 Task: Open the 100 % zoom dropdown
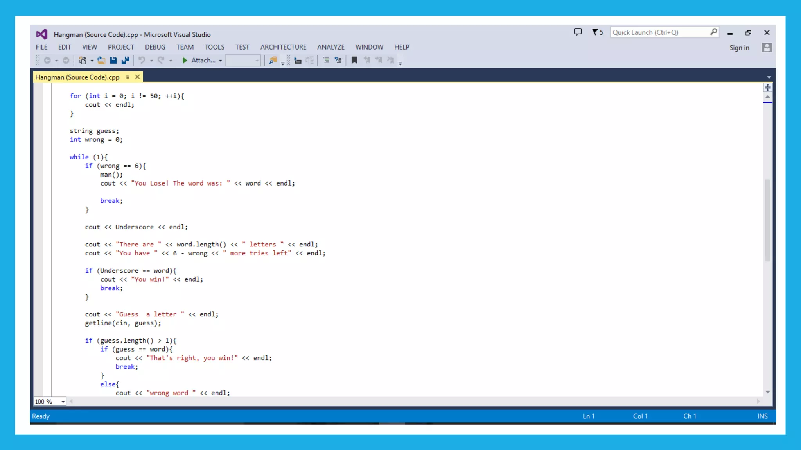coord(63,402)
